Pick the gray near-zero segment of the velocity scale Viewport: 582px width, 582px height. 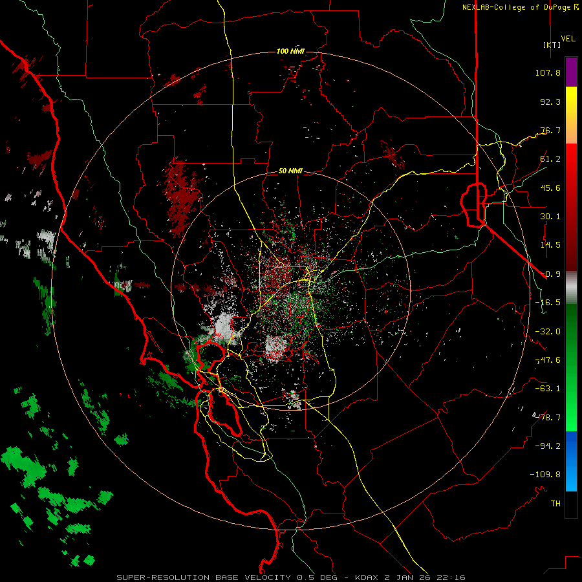tap(571, 288)
